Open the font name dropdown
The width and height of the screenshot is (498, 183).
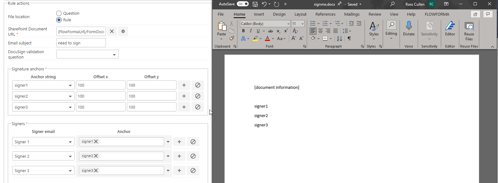click(288, 24)
